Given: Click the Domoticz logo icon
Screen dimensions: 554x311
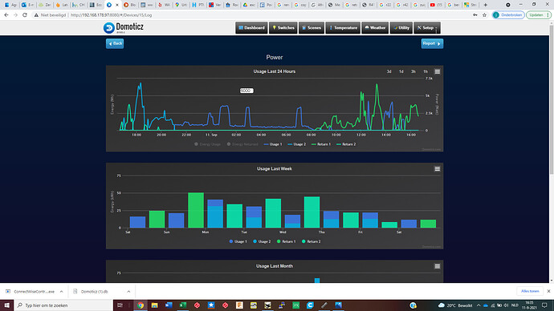Looking at the screenshot, I should coord(109,28).
